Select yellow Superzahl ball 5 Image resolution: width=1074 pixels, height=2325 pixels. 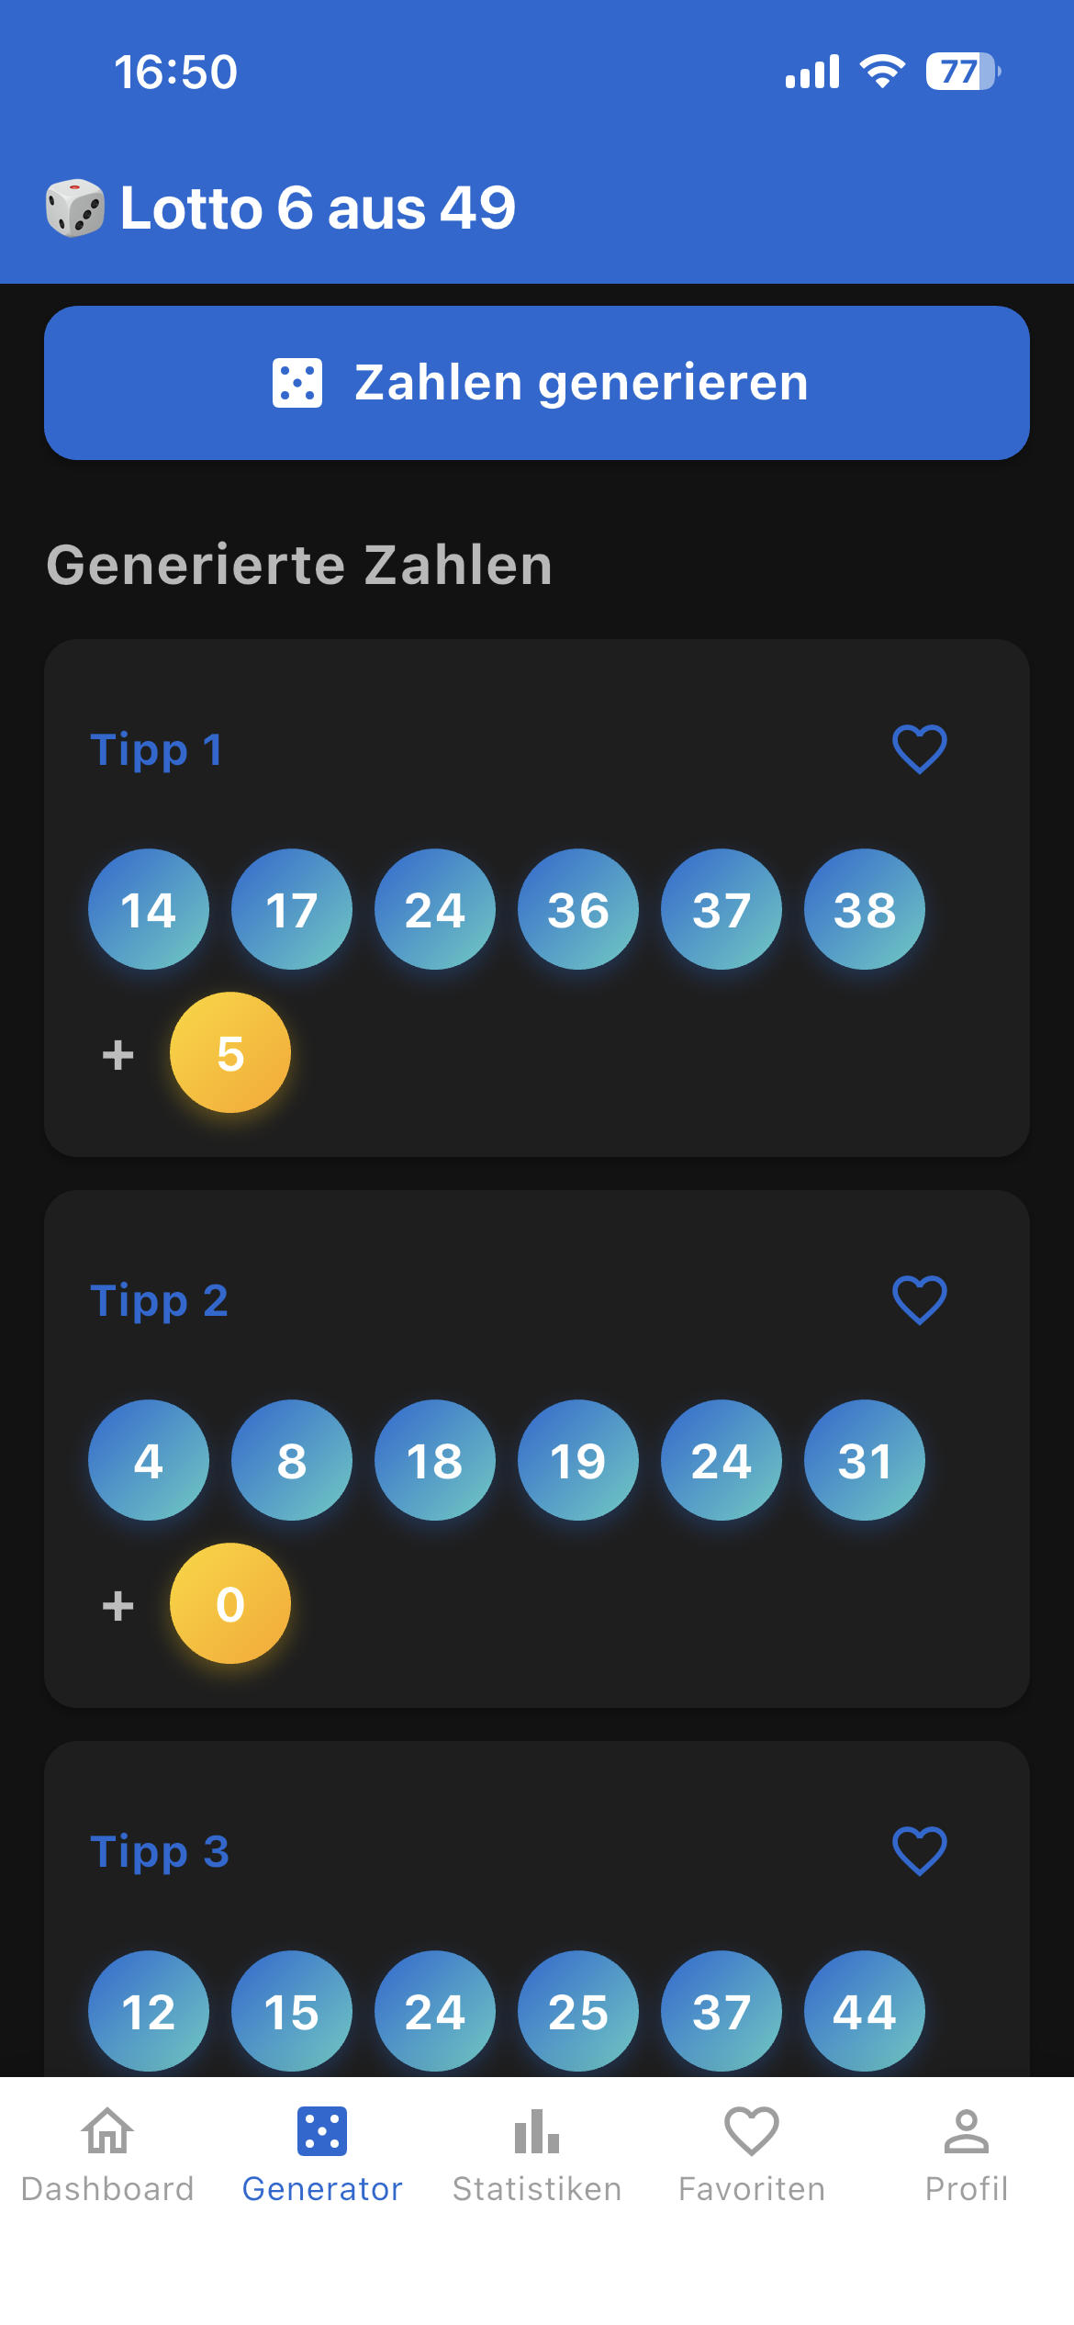[x=230, y=1052]
